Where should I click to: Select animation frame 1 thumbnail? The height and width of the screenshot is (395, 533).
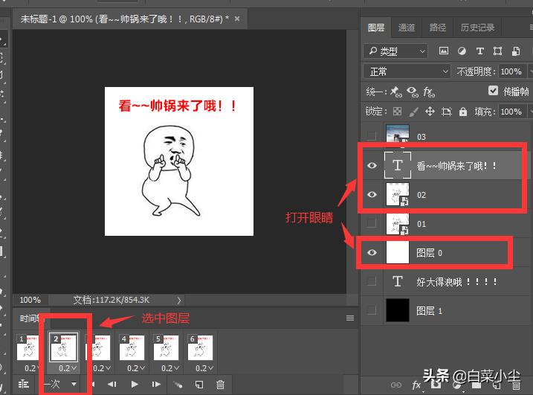click(28, 347)
